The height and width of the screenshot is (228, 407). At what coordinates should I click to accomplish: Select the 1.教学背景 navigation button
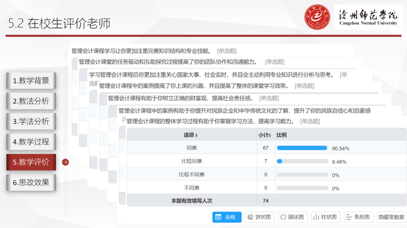coord(31,80)
